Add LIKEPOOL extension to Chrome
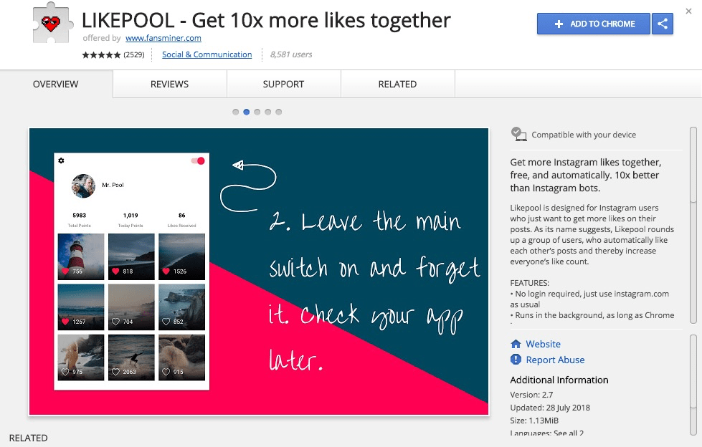 [594, 24]
